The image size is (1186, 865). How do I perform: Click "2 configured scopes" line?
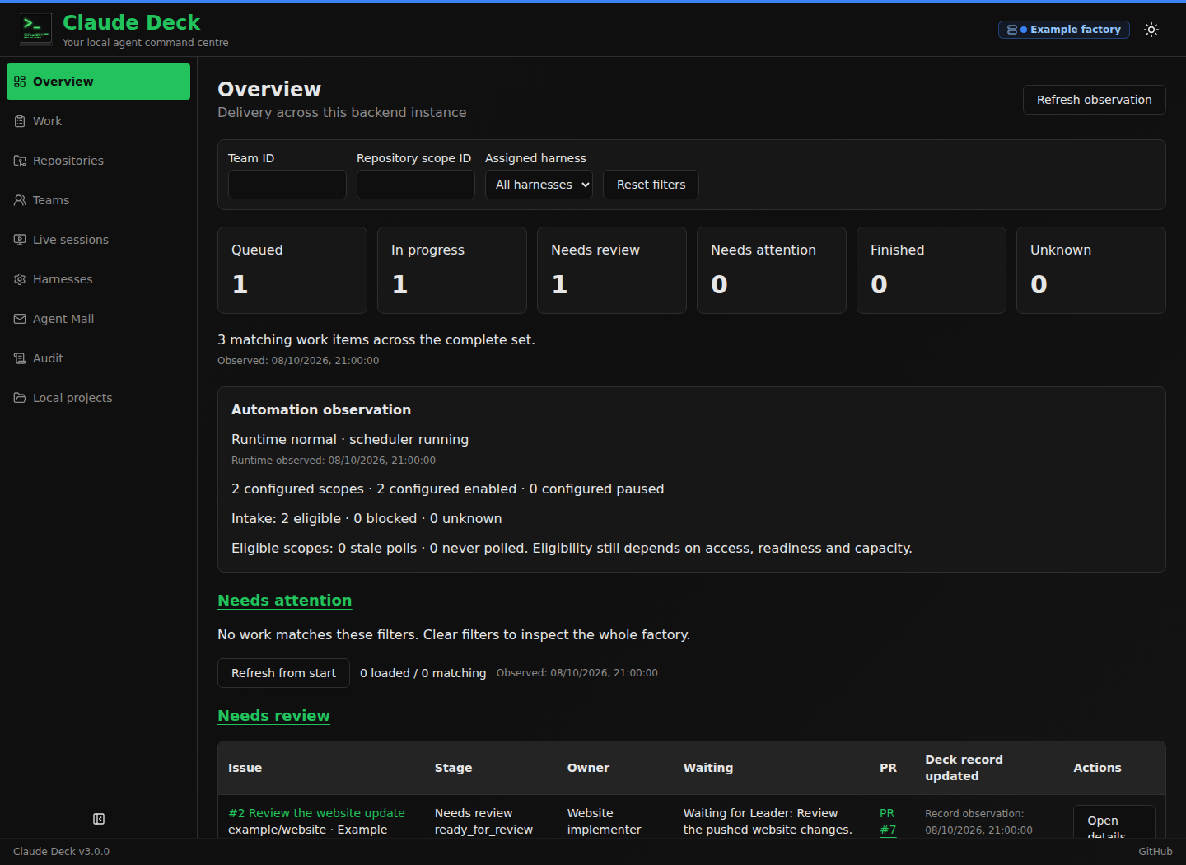point(447,489)
